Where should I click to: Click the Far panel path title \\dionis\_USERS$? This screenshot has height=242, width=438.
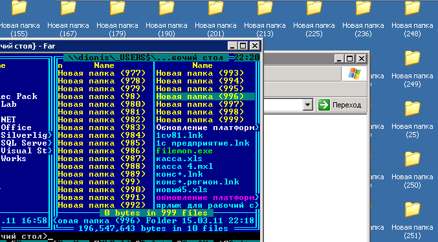pos(146,58)
